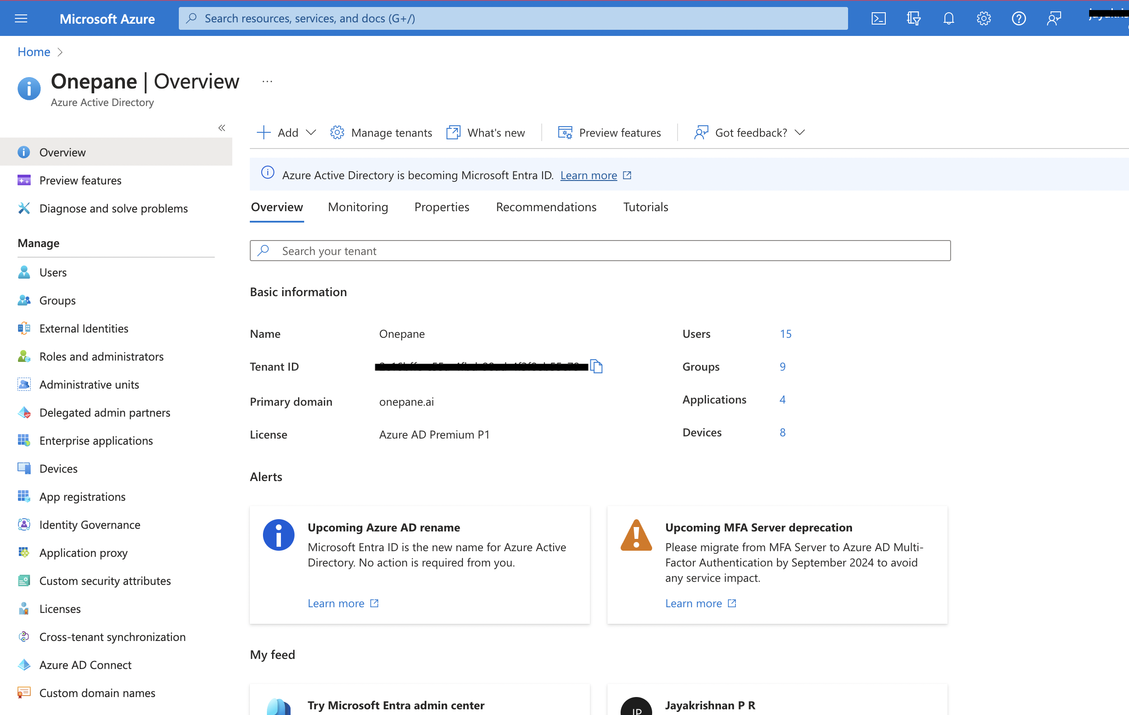Image resolution: width=1129 pixels, height=715 pixels.
Task: Open the hamburger portal menu
Action: tap(21, 18)
